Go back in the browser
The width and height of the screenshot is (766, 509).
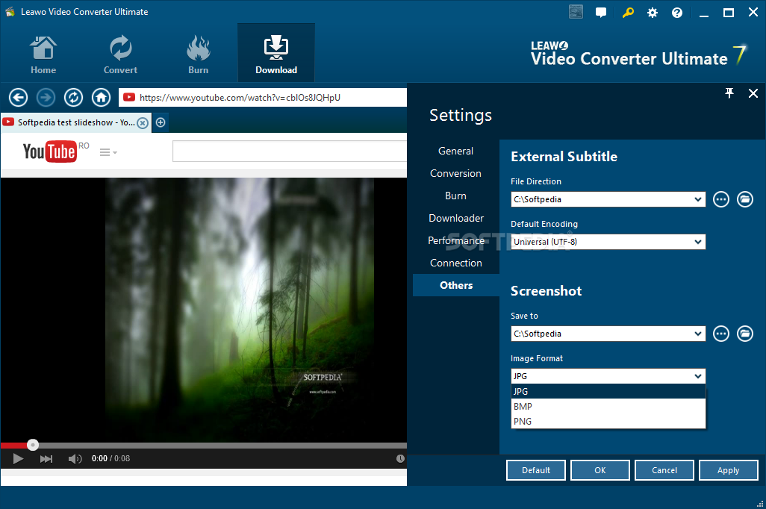[18, 97]
